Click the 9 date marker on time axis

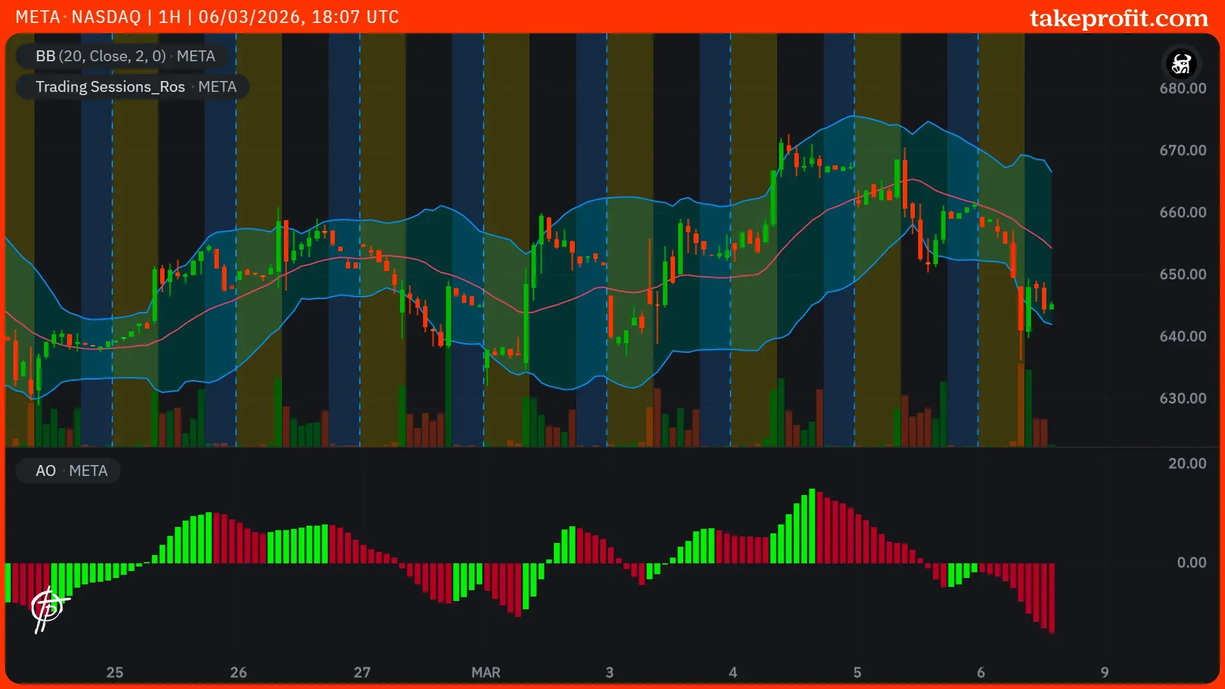[1104, 672]
